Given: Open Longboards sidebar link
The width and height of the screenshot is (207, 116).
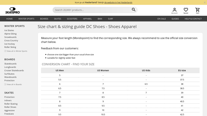Looking at the screenshot, I should (10, 67).
